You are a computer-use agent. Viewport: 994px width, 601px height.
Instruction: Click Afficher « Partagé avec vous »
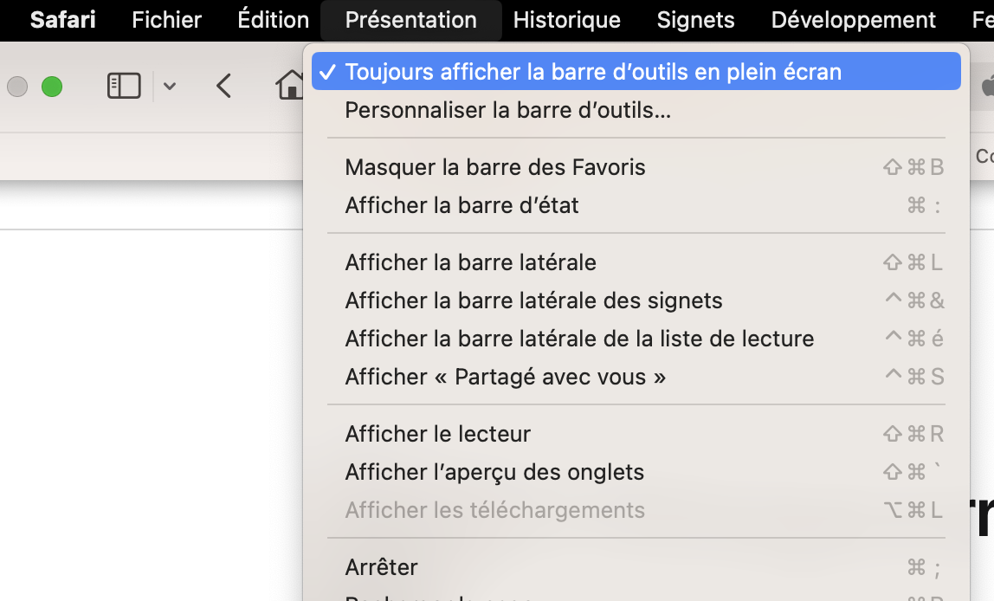[x=505, y=377]
